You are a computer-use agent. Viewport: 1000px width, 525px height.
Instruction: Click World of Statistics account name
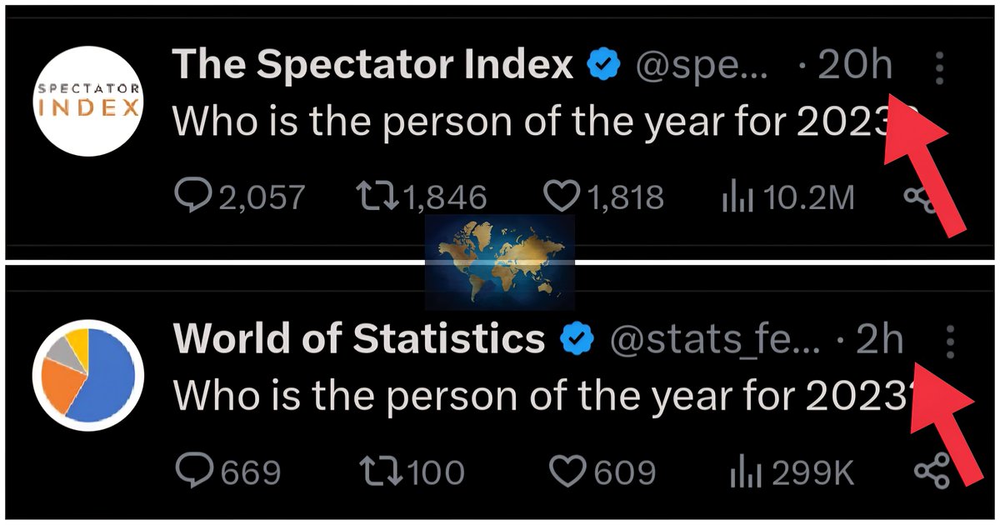(359, 338)
